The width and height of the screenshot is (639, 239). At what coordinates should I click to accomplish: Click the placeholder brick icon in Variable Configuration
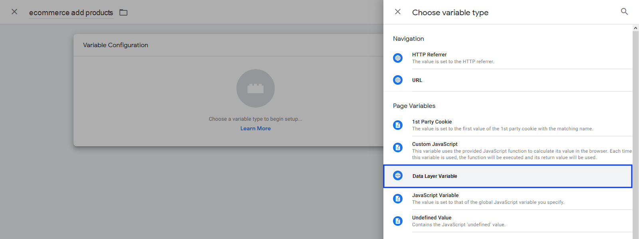pyautogui.click(x=256, y=88)
